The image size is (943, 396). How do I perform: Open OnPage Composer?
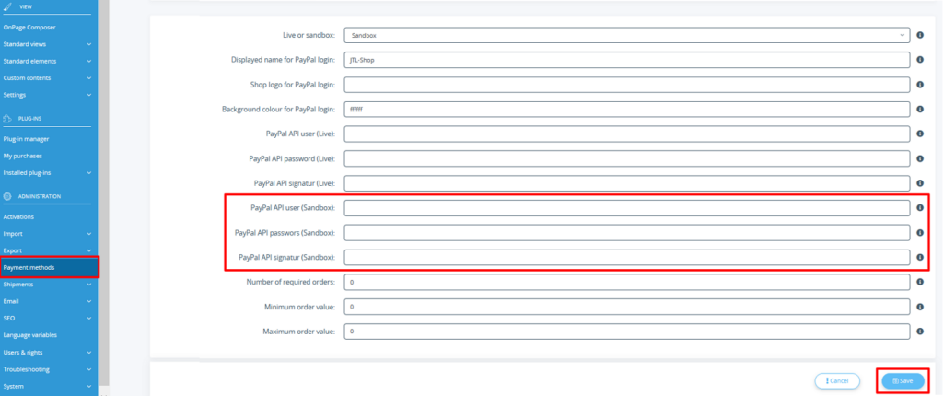[30, 28]
